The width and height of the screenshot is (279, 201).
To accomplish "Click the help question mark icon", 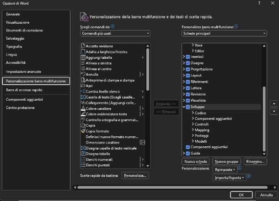I will [x=259, y=3].
